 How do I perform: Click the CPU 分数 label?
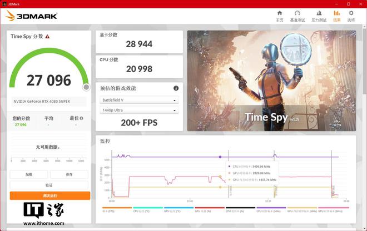pos(109,59)
